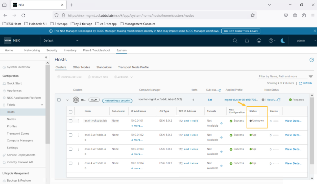Open the browser tab list dropdown arrow
Image resolution: width=317 pixels, height=184 pixels.
[x=269, y=5]
